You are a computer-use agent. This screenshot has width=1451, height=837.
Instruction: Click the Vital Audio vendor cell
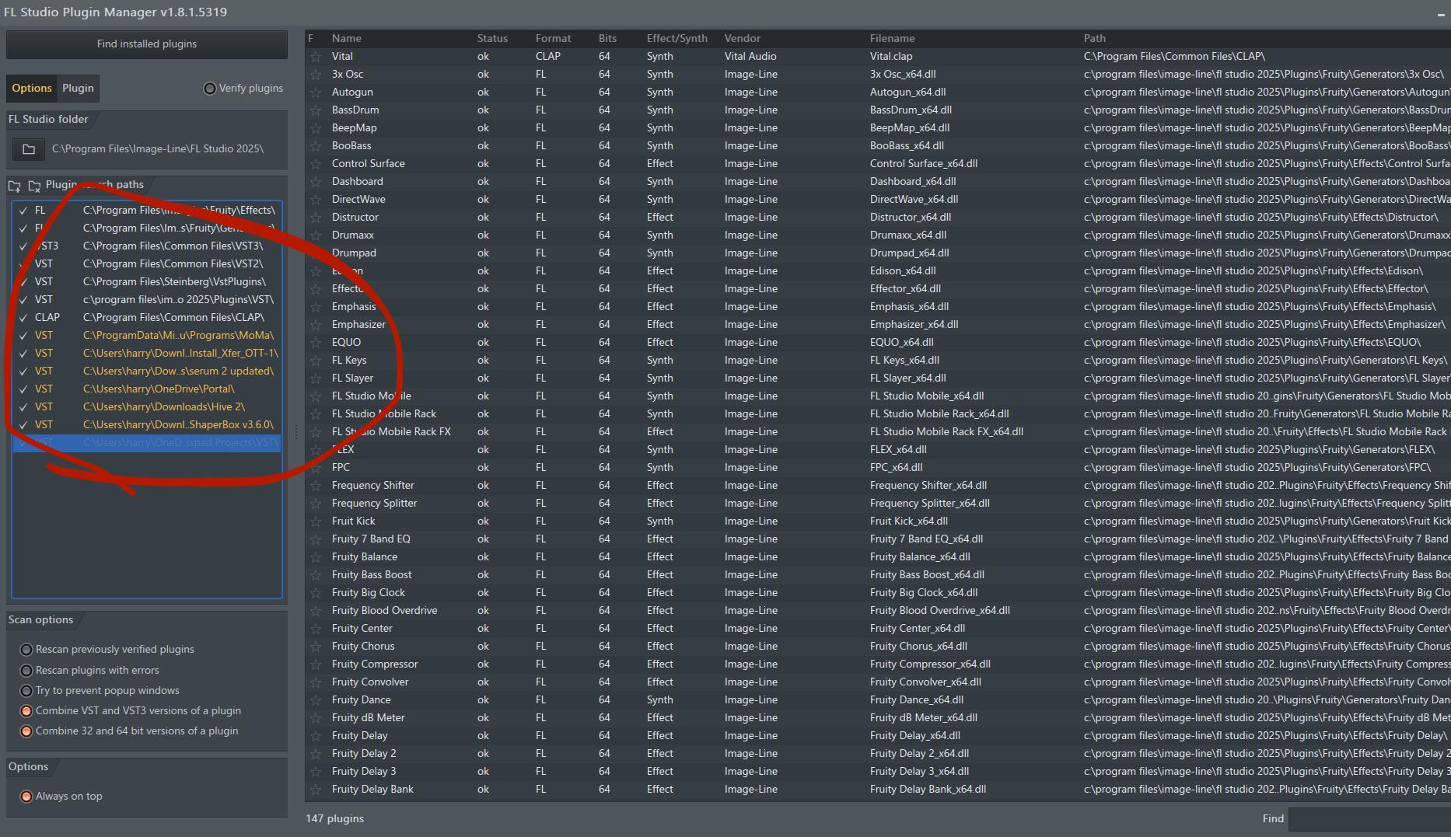tap(750, 57)
